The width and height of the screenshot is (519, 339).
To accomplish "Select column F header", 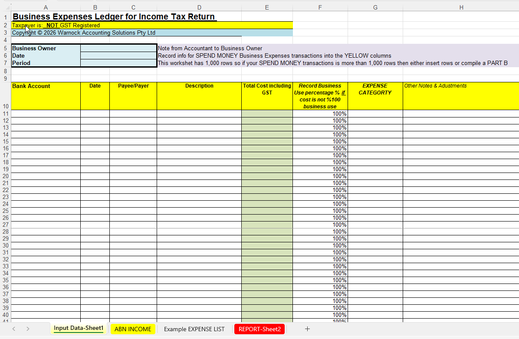I will coord(320,7).
